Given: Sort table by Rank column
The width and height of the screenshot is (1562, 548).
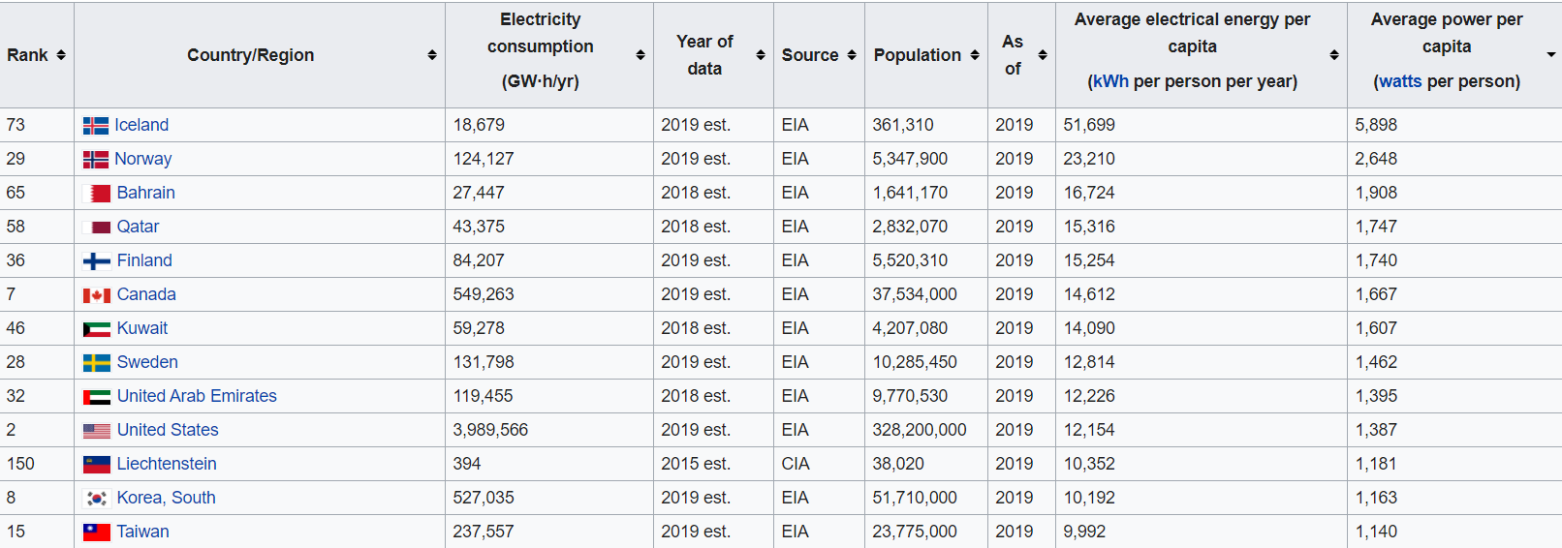Looking at the screenshot, I should click(x=61, y=55).
